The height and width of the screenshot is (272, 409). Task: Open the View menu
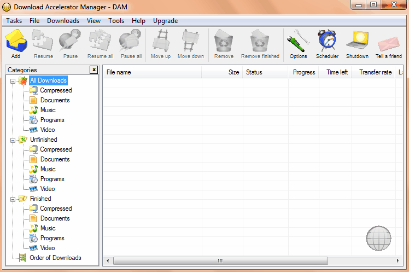coord(94,21)
